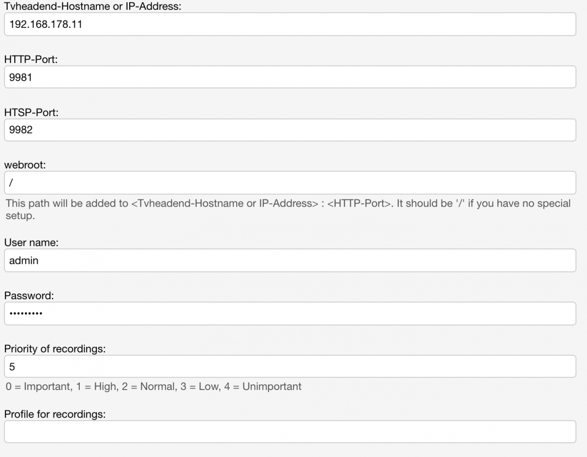Viewport: 587px width, 457px height.
Task: Click the webroot path help description
Action: coord(288,203)
